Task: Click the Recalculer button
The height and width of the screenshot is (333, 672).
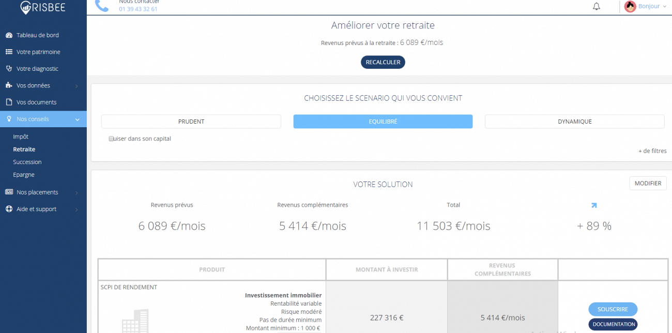Action: (383, 62)
